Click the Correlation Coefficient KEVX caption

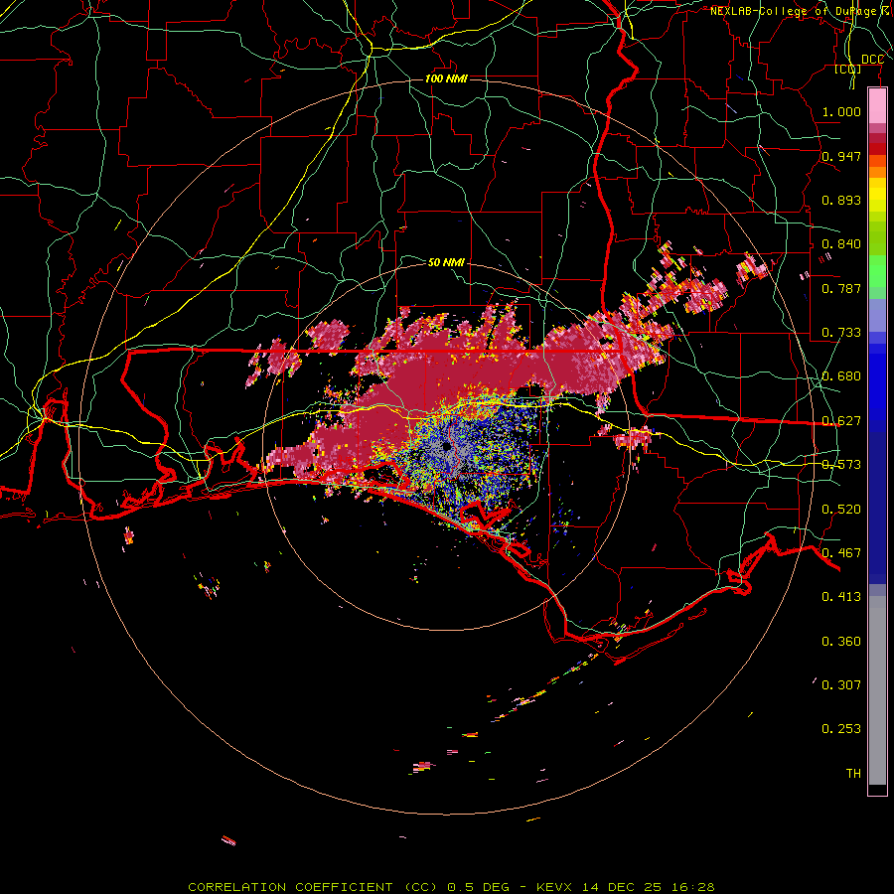point(451,887)
